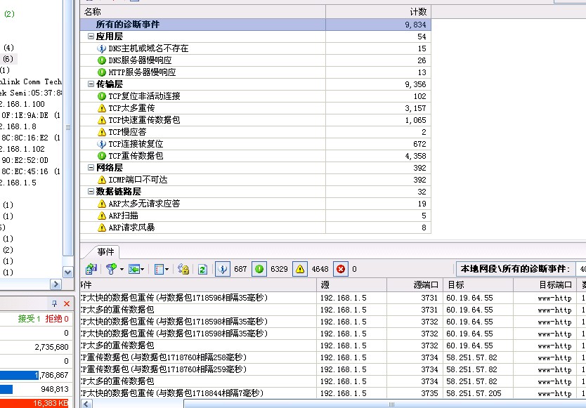Collapse the 网络层 group
Screen dimensions: 586x408
[x=91, y=168]
